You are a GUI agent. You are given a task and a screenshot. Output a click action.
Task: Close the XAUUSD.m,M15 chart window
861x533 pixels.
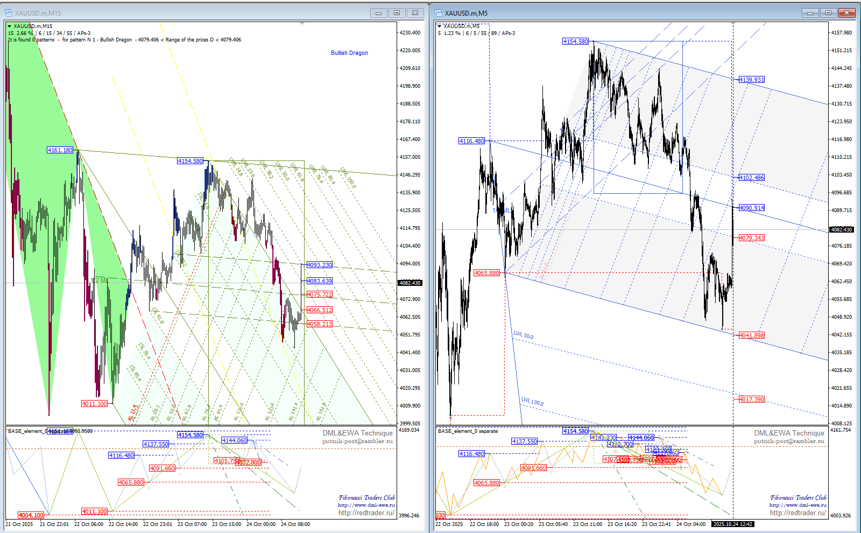click(415, 13)
